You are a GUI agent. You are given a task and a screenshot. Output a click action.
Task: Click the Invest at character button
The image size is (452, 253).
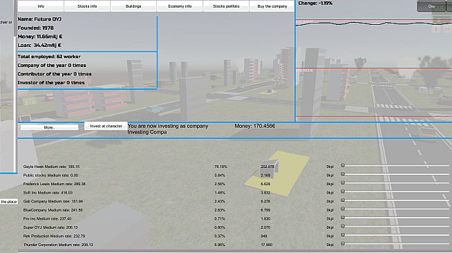(106, 126)
